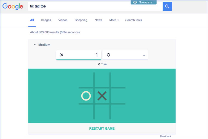208x139 pixels.
Task: Switch to the Videos tab
Action: pos(63,20)
